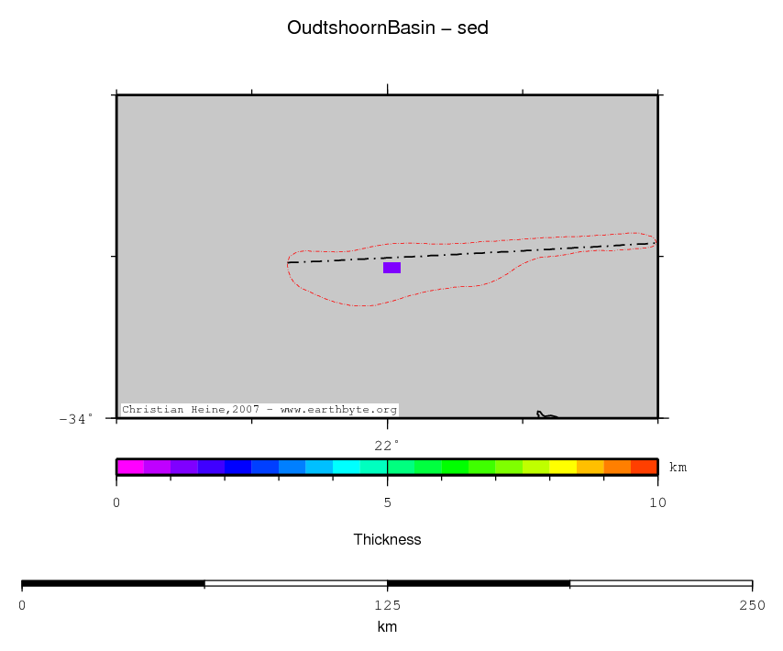The width and height of the screenshot is (783, 651).
Task: Click the '10' label under the colorbar
Action: pyautogui.click(x=657, y=502)
